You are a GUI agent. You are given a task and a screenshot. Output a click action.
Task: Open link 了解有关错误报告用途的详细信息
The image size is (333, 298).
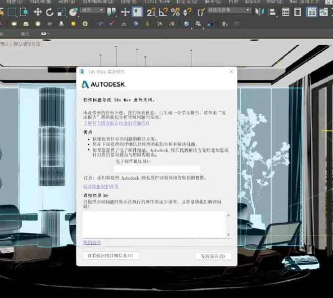pyautogui.click(x=117, y=123)
